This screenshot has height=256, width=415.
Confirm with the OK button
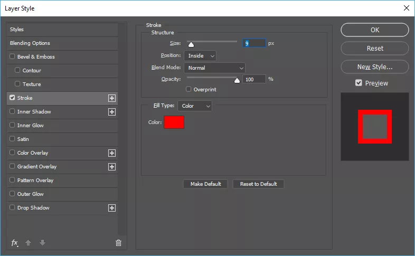point(375,30)
